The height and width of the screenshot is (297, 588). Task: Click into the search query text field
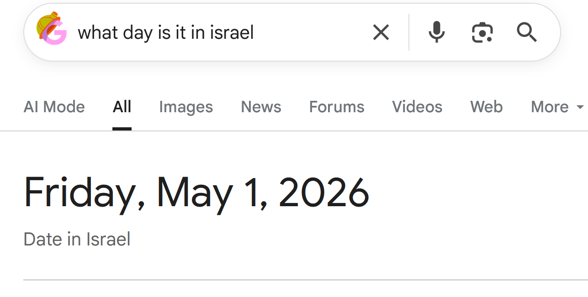click(219, 32)
